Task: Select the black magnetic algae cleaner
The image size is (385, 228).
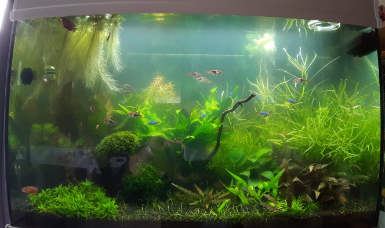Action: [27, 76]
